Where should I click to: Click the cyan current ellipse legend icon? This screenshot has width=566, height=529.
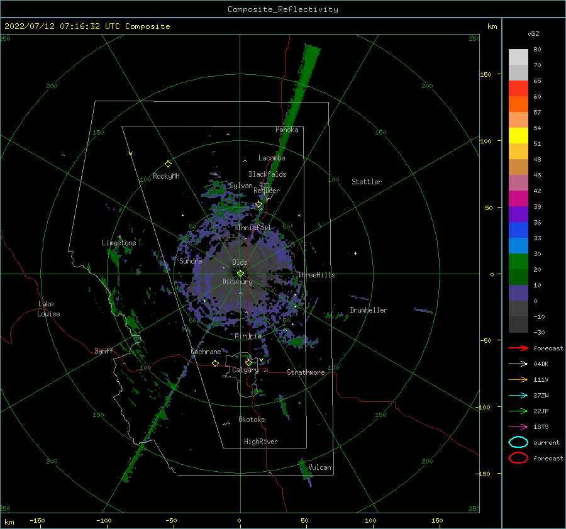click(x=518, y=442)
